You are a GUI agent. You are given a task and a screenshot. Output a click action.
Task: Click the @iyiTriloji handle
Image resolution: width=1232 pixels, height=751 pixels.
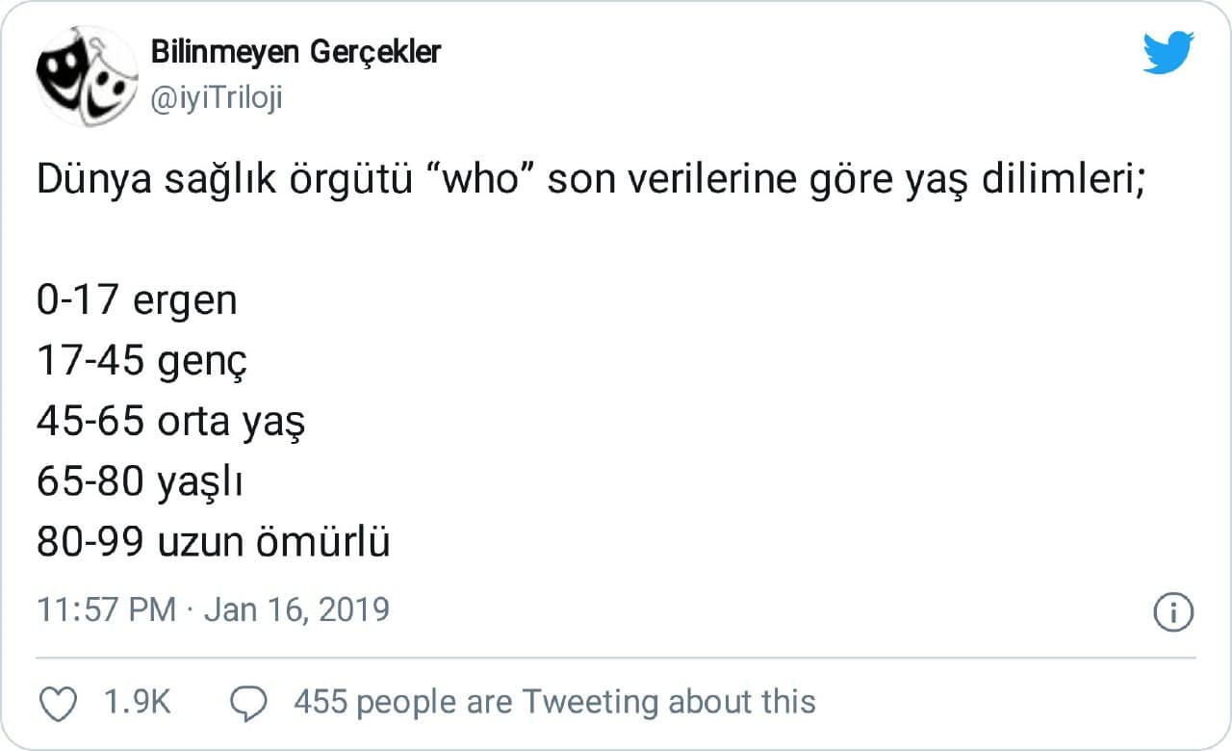point(217,98)
